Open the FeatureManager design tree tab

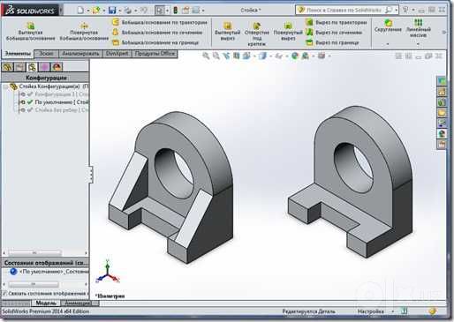point(8,67)
